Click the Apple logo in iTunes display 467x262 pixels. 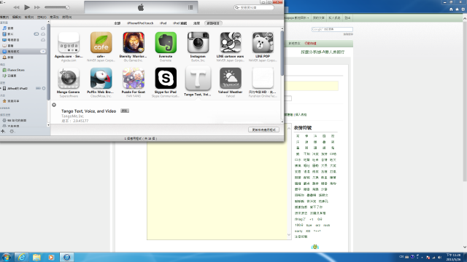(141, 7)
